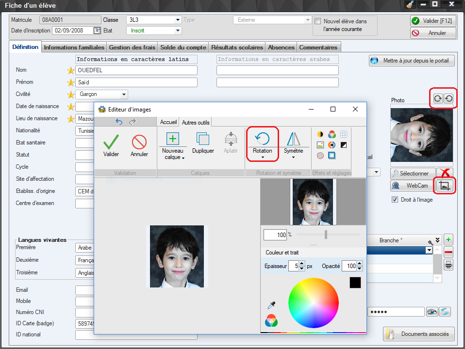Click the Dupliquer layer icon

click(x=203, y=140)
